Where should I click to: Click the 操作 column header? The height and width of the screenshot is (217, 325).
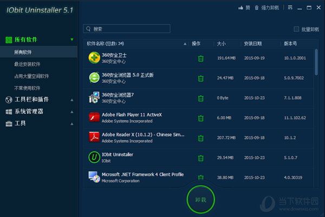coord(196,43)
